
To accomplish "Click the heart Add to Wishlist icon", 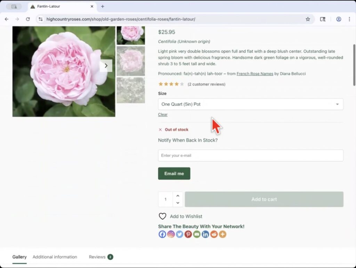I will [x=162, y=216].
